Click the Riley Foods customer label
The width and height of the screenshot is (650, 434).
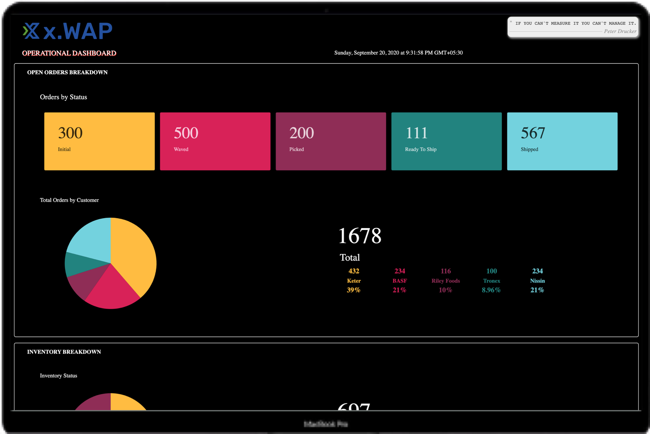pyautogui.click(x=445, y=281)
